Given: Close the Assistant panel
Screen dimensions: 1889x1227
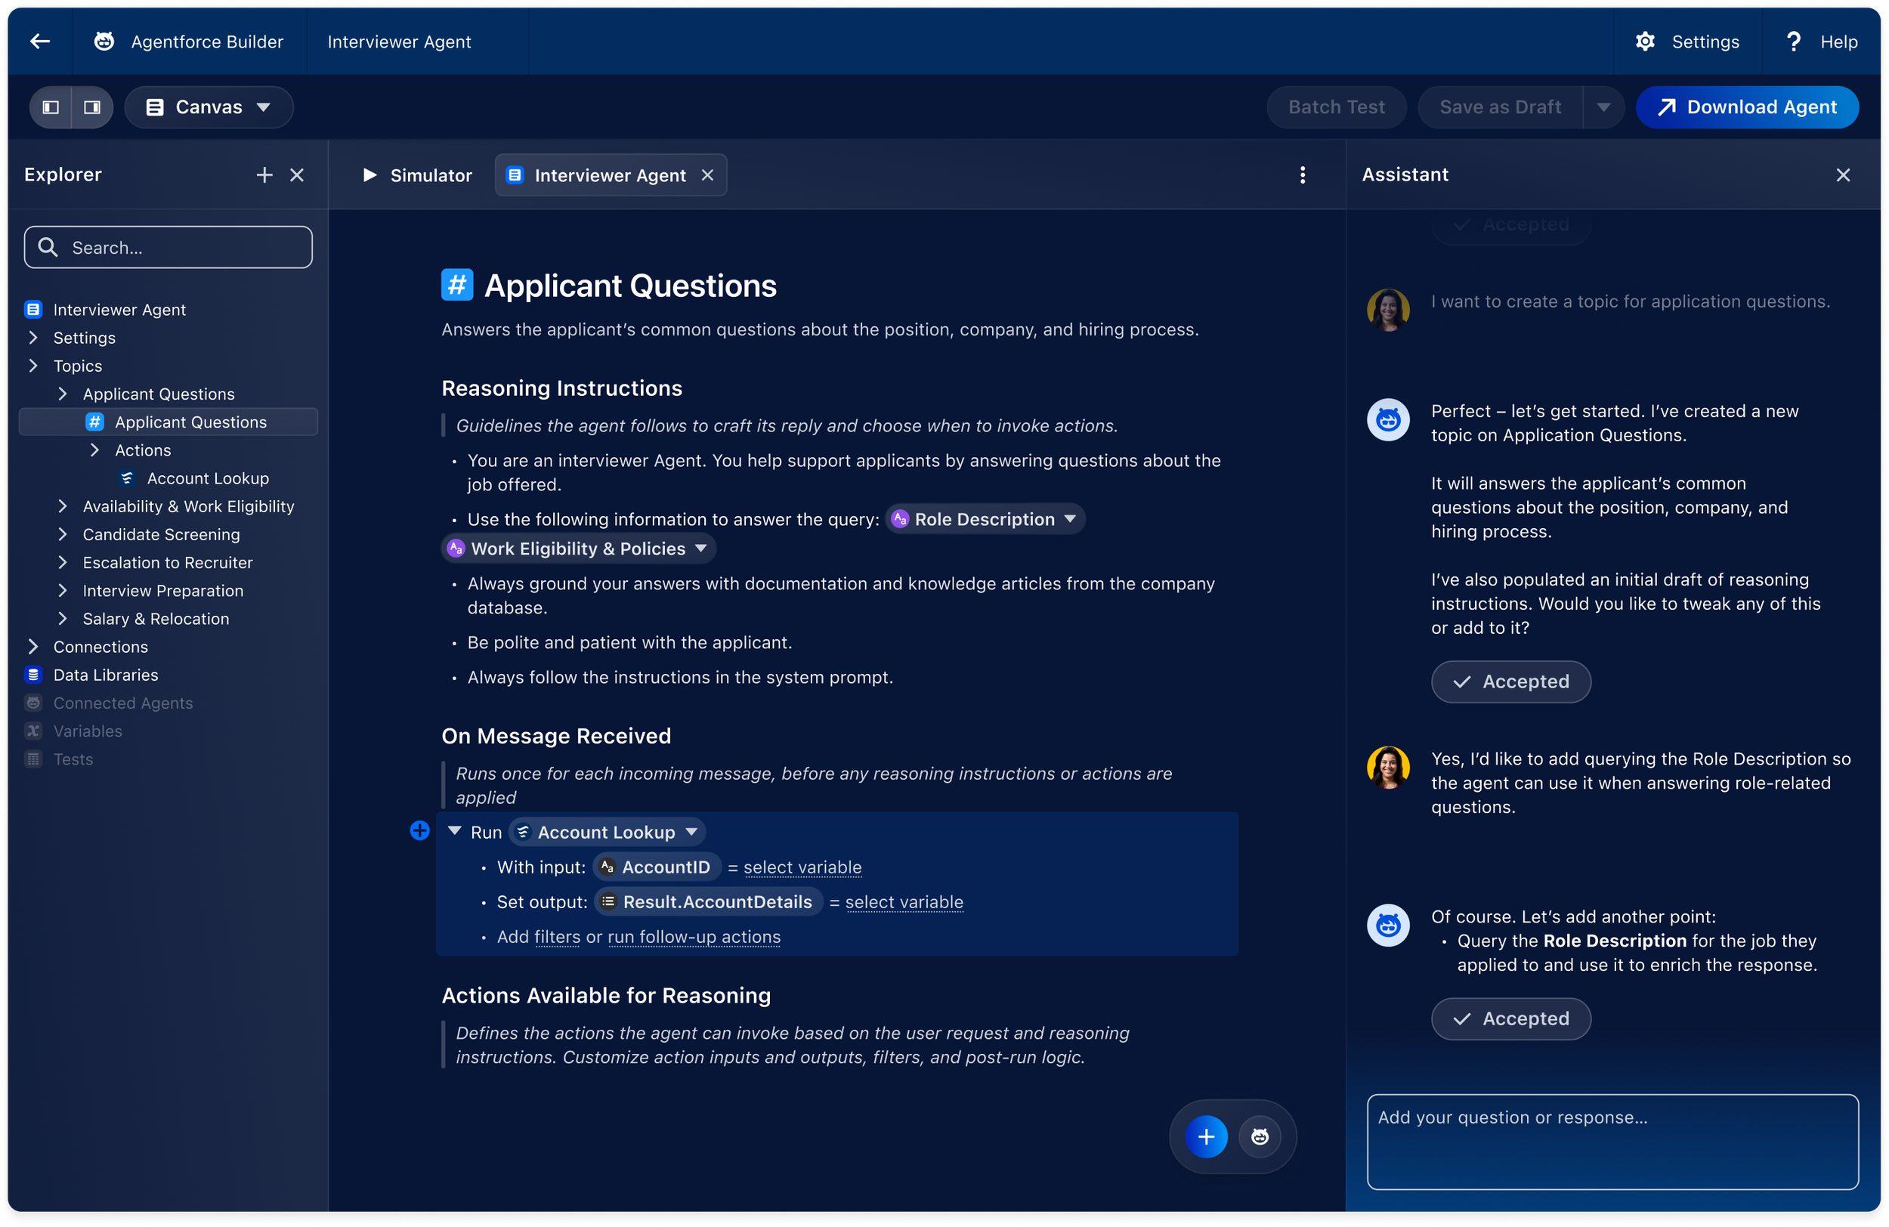Looking at the screenshot, I should pyautogui.click(x=1842, y=175).
